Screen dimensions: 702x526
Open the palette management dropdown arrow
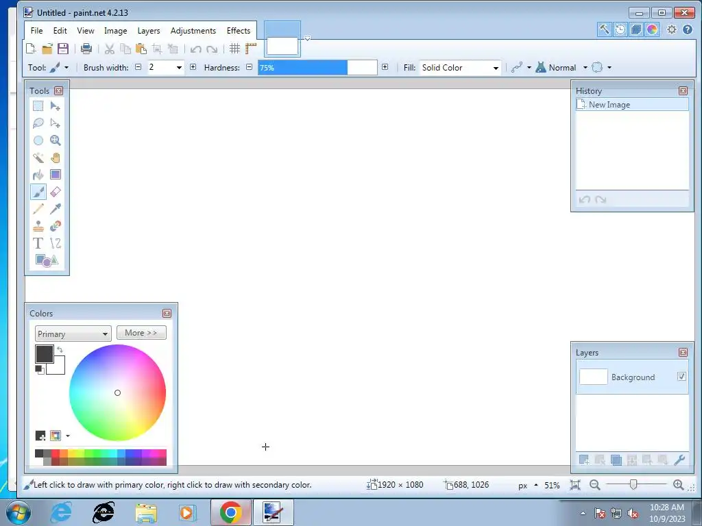point(68,436)
